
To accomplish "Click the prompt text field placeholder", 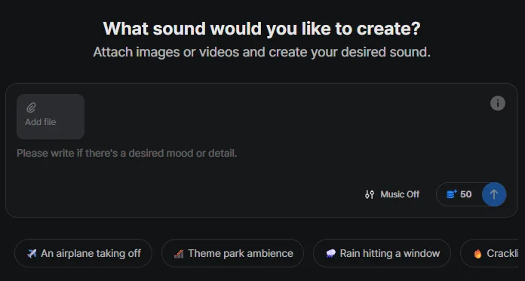I will coord(127,154).
